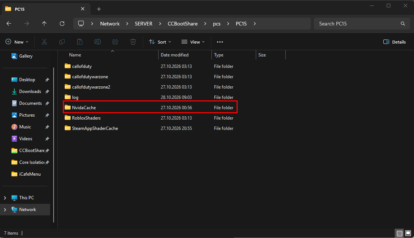Click Network in the address breadcrumb
Screen dimensions: 414x238
click(x=110, y=24)
